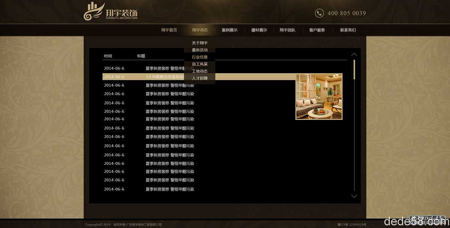
Task: Click the scroll-down arrow below the news list
Action: tap(354, 196)
